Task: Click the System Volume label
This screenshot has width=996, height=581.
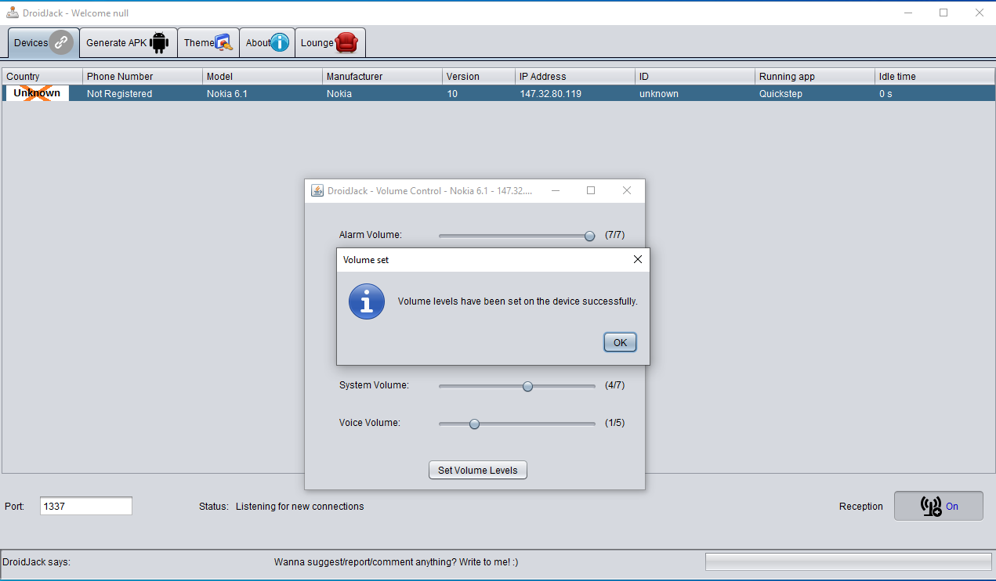Action: click(374, 385)
